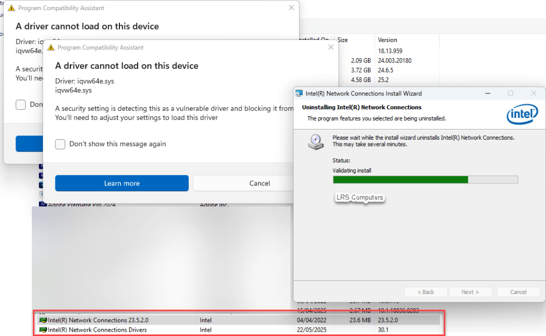Close the rear Program Compatibility Assistant window
546x336 pixels.
coord(291,8)
